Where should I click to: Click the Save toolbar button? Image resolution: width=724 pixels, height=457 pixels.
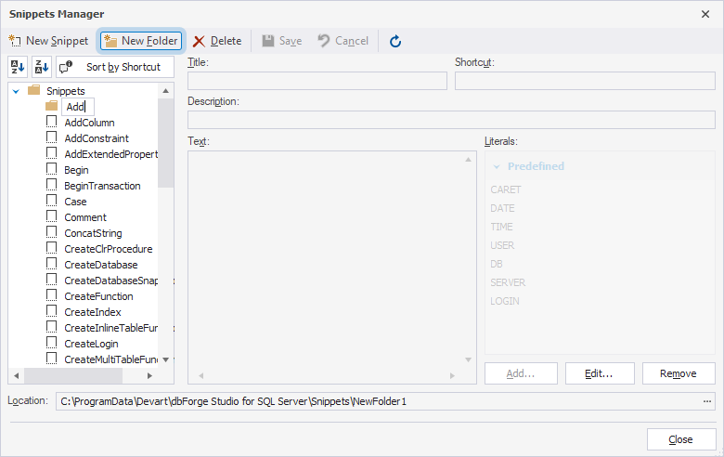282,41
